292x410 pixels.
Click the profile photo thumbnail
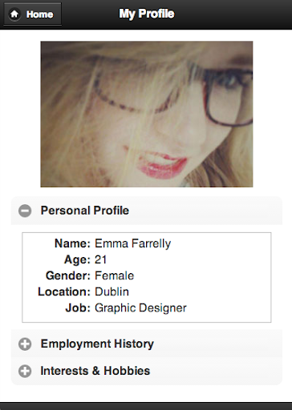147,114
